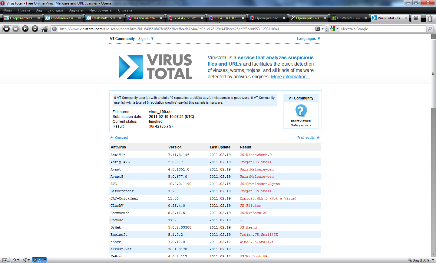Image resolution: width=436 pixels, height=263 pixels.
Task: Click the Fast Forward navigation button
Action: pos(25,29)
